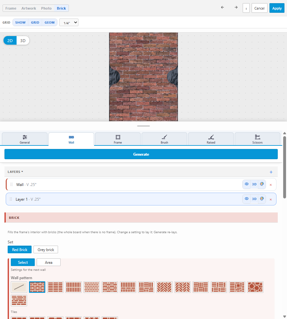
Task: Click the brick wall canvas preview
Action: click(143, 77)
